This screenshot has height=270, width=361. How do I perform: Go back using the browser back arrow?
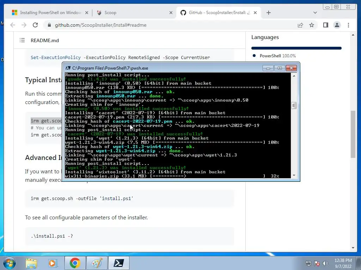13,25
